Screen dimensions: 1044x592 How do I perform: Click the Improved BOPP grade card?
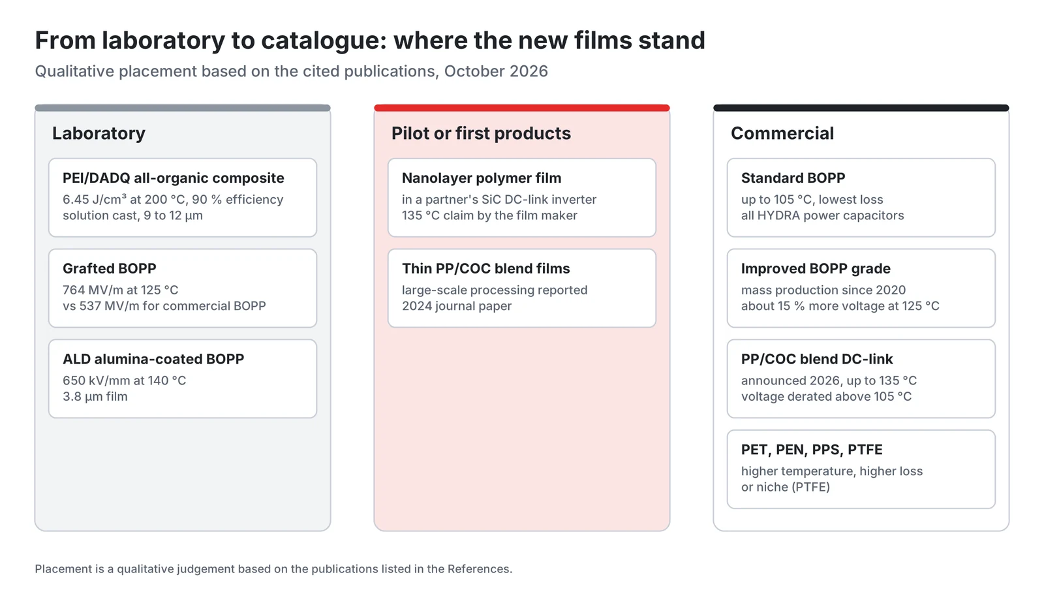click(861, 288)
